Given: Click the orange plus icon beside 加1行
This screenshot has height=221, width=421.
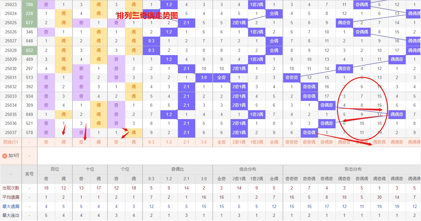Looking at the screenshot, I should point(5,156).
